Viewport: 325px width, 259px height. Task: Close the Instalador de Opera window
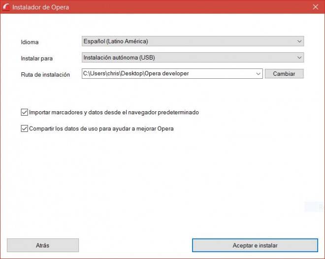point(316,7)
